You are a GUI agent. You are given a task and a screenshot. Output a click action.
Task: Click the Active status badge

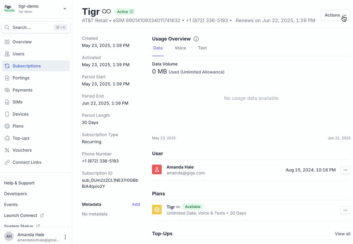tap(125, 12)
